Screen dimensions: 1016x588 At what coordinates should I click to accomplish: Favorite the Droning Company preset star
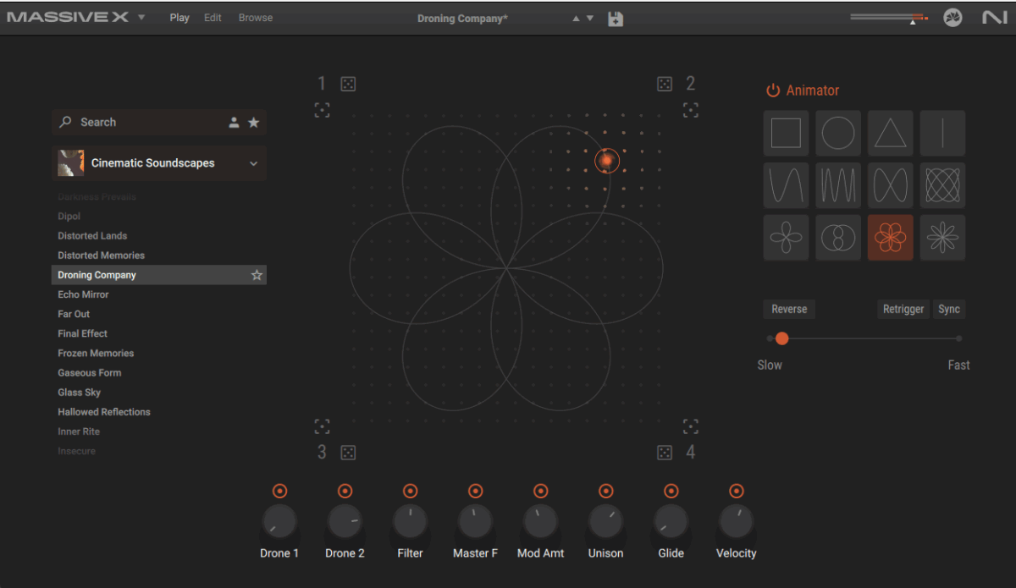[257, 275]
